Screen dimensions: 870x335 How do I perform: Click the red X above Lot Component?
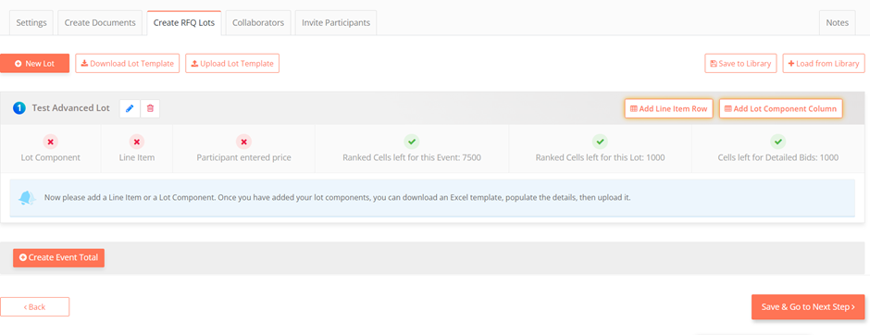51,142
